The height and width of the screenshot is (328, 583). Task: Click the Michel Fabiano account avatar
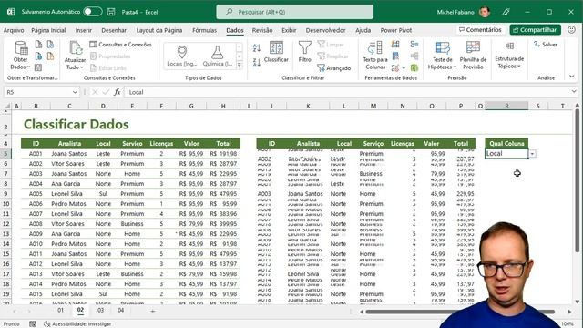pyautogui.click(x=485, y=12)
